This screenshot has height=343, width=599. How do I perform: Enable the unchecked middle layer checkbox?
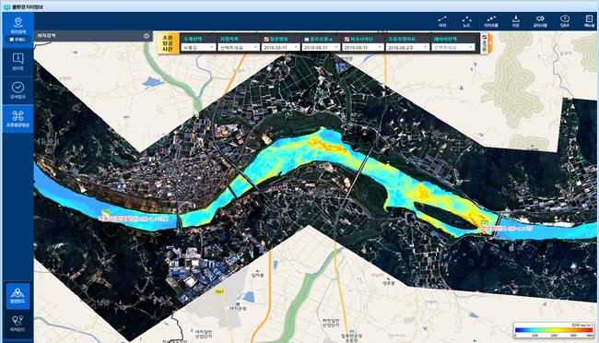click(307, 39)
